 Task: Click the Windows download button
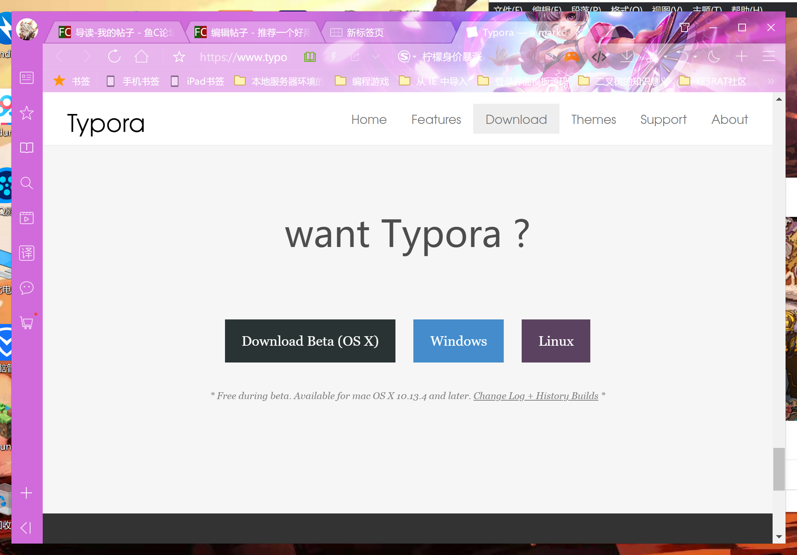(458, 341)
